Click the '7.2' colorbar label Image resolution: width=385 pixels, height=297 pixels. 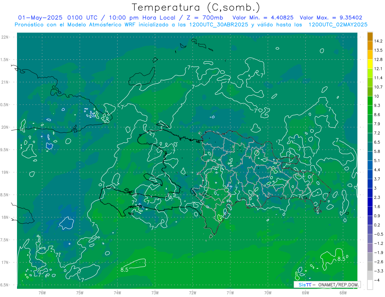378,133
